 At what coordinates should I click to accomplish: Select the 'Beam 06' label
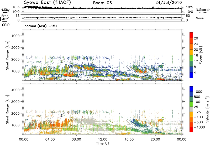(x=102, y=3)
